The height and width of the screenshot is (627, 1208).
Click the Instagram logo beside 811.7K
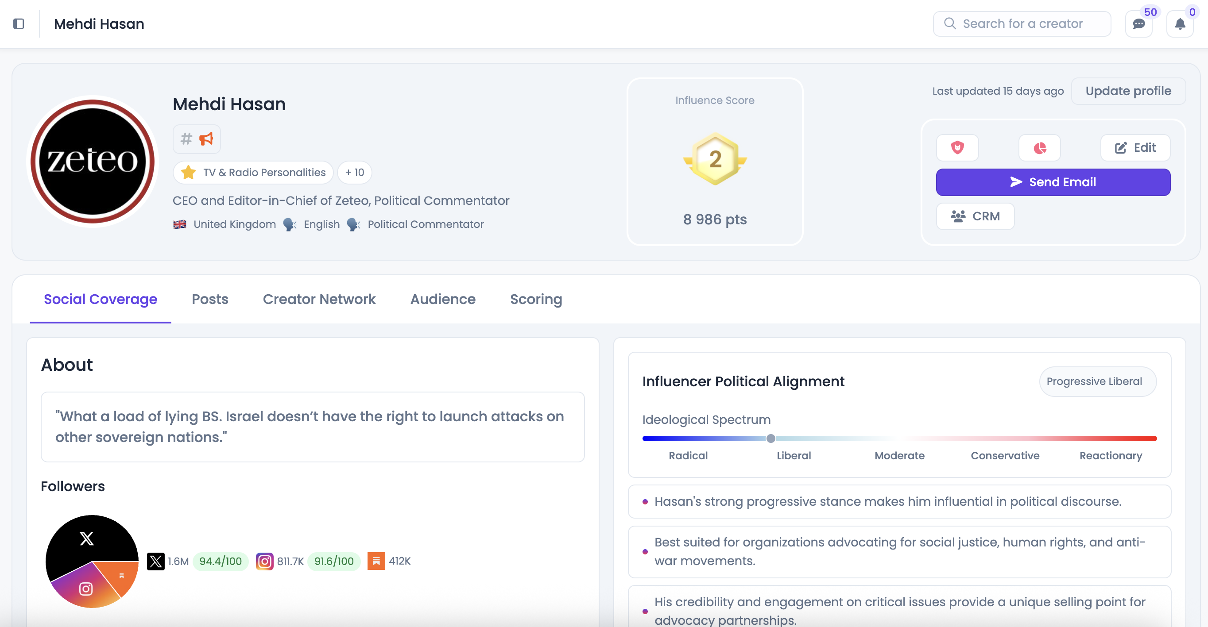pyautogui.click(x=264, y=561)
